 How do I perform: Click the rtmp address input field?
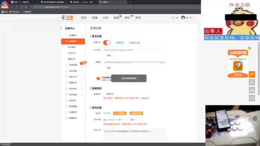pos(135,50)
